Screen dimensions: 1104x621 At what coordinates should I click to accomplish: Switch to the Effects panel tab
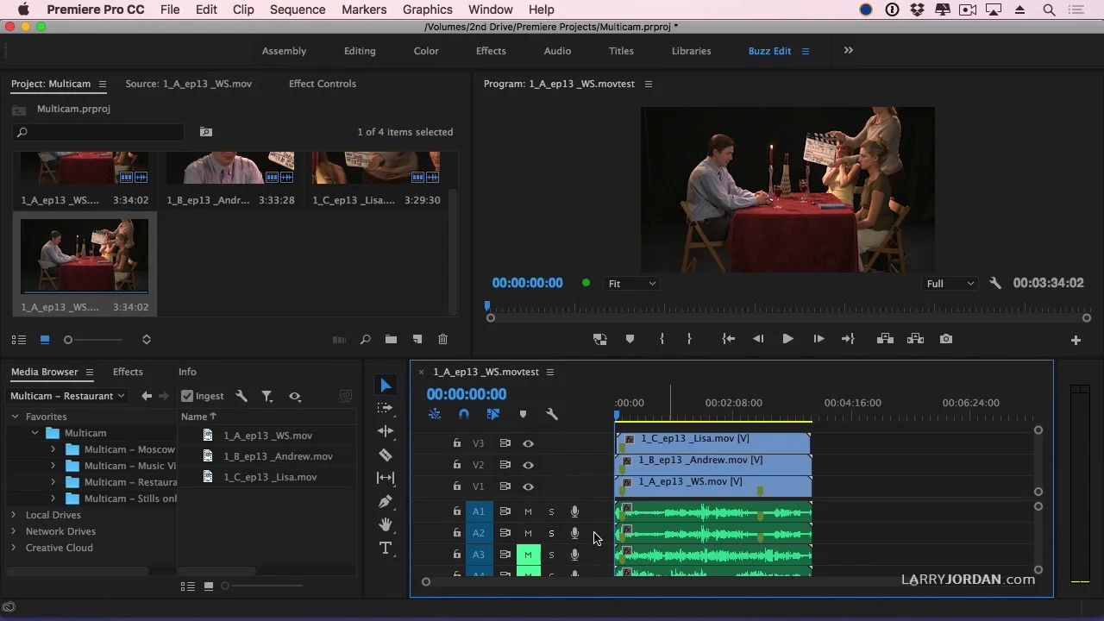pyautogui.click(x=128, y=372)
